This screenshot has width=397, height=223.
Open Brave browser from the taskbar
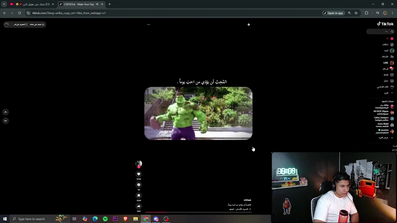pyautogui.click(x=125, y=219)
